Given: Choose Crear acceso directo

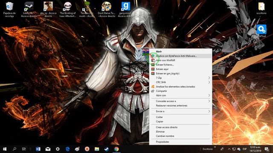Looking at the screenshot, I should 181,127.
